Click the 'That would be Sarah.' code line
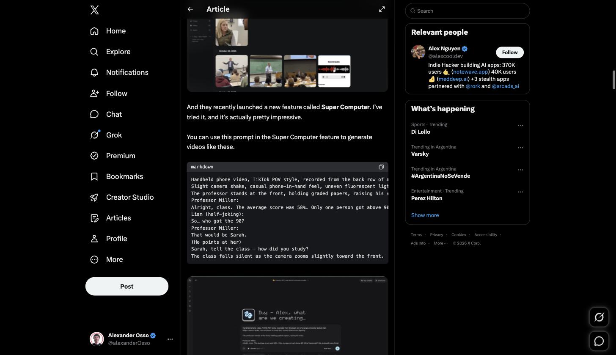Screen dimensions: 616x355 pyautogui.click(x=219, y=235)
